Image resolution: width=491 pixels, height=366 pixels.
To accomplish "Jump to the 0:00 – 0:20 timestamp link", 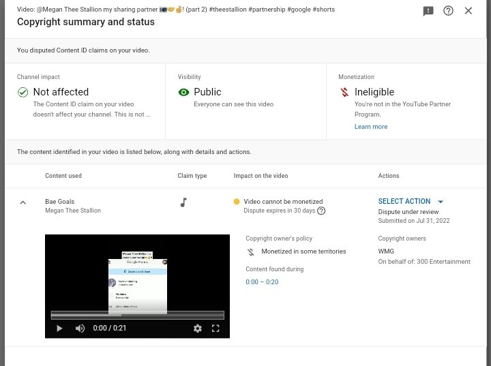I will (262, 281).
